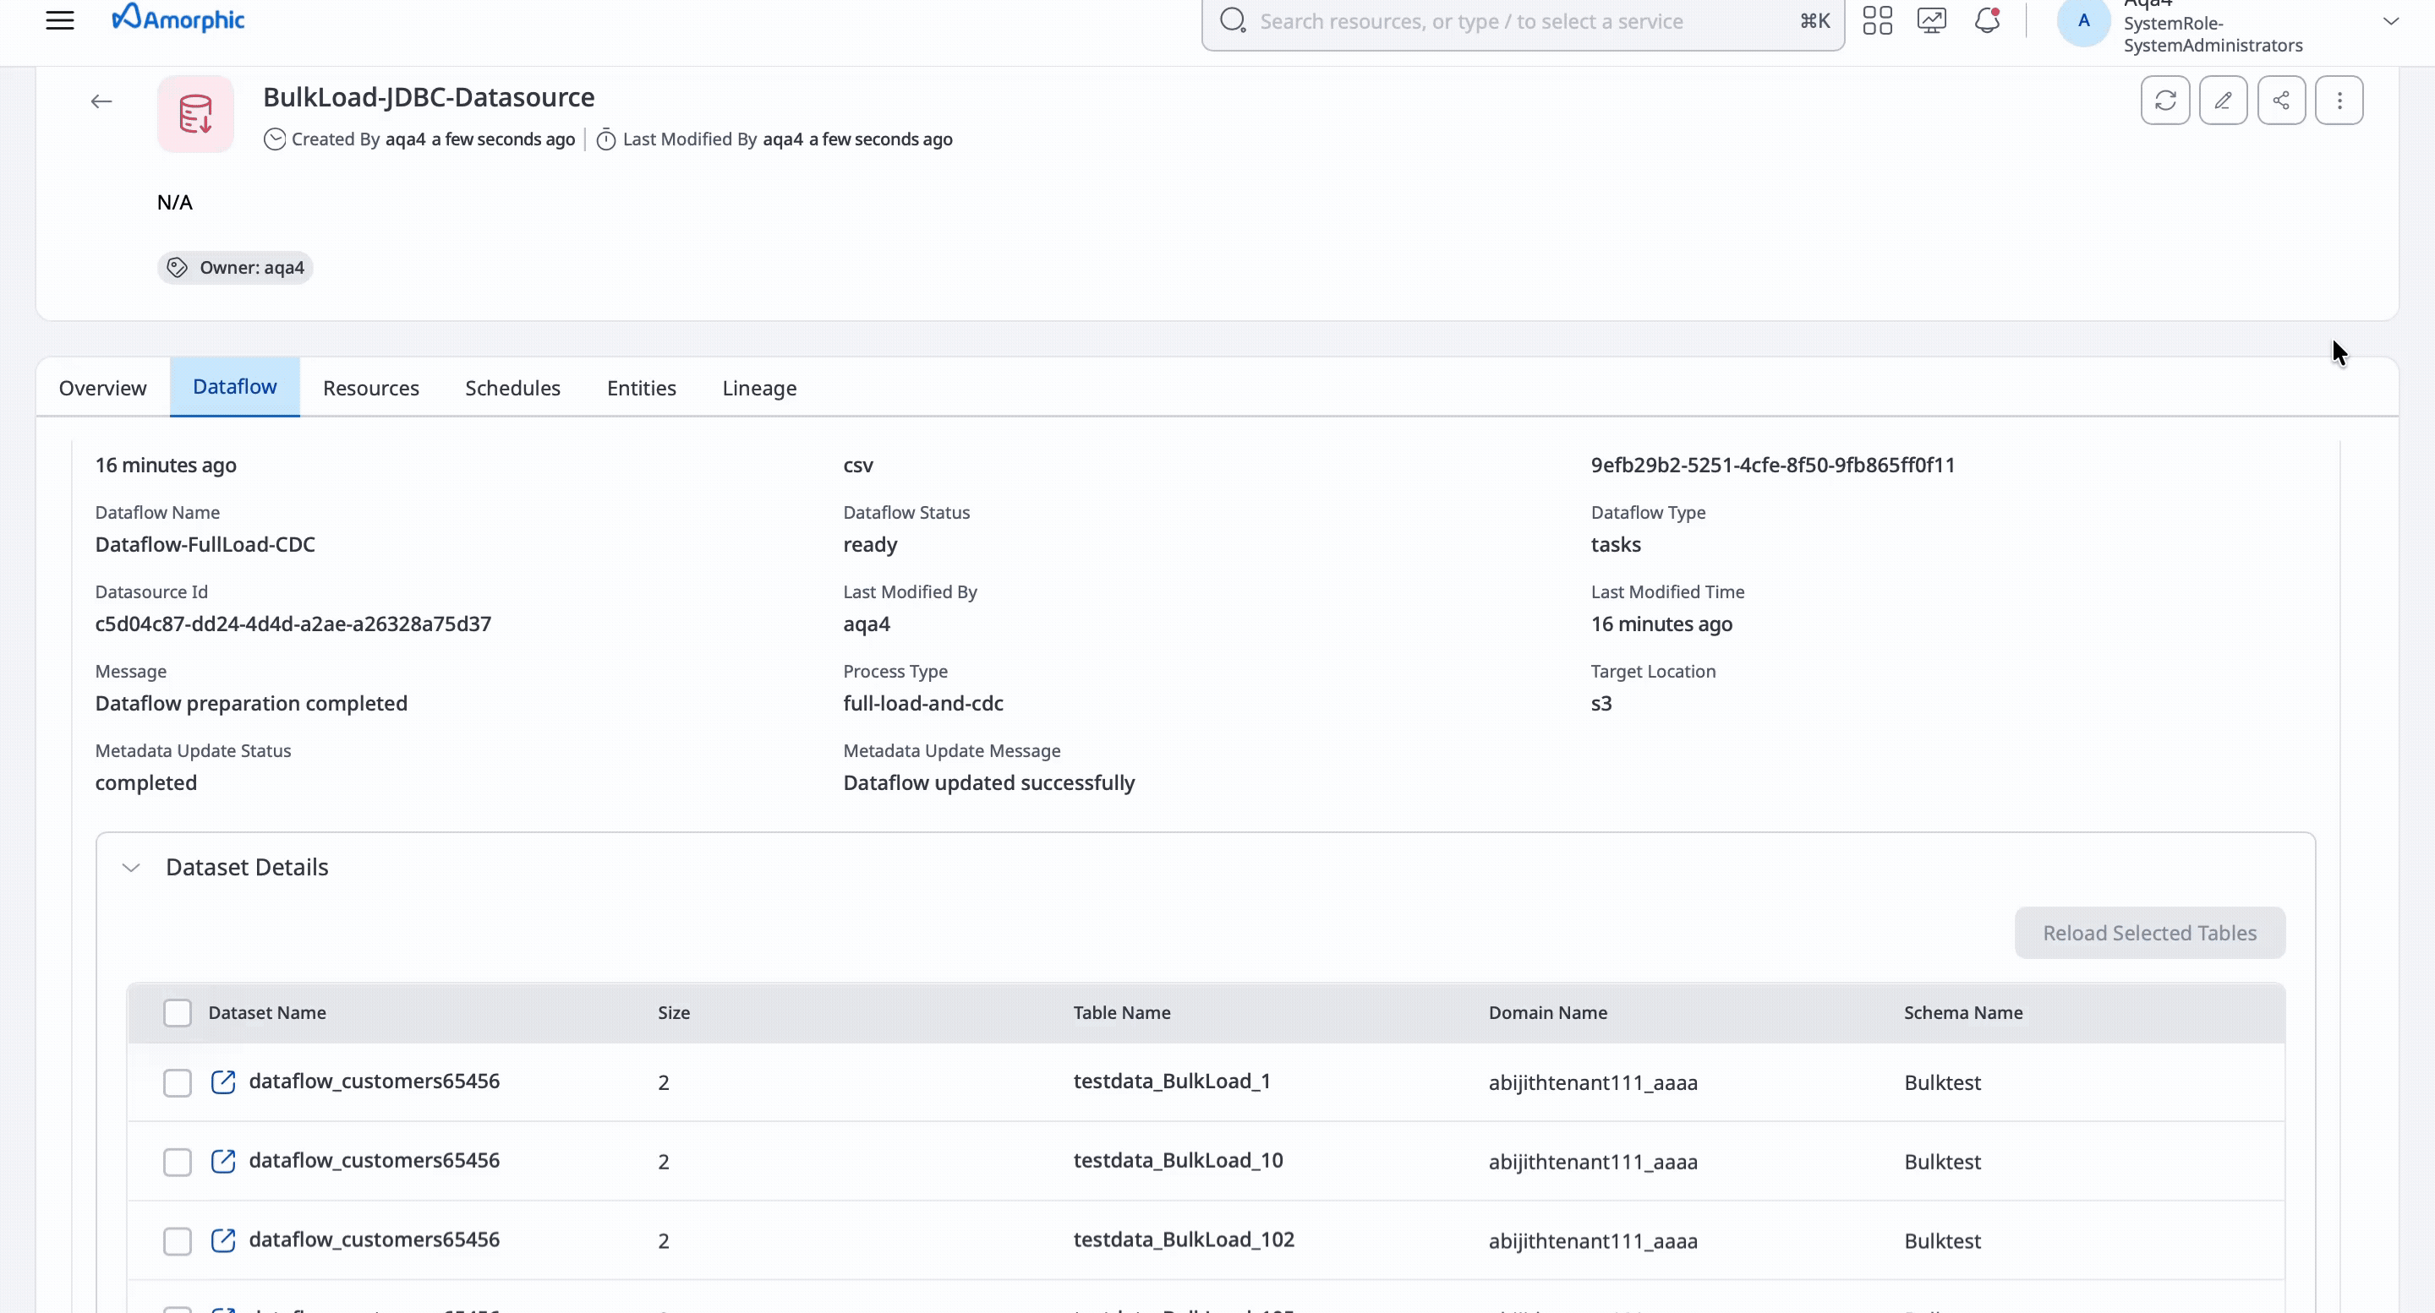Switch to the Overview tab

click(102, 388)
